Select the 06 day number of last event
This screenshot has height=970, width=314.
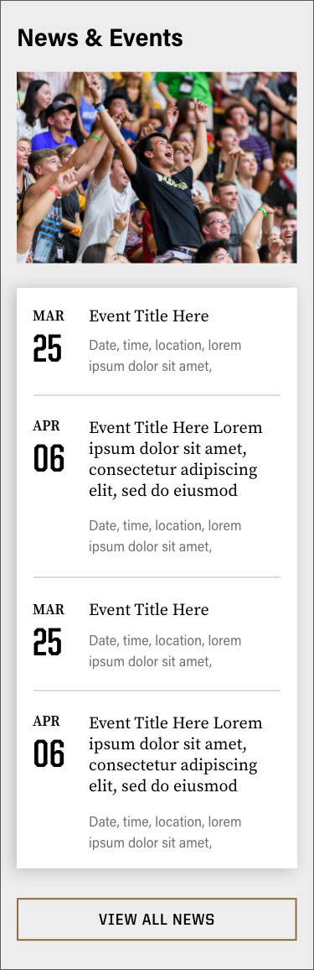tap(49, 754)
